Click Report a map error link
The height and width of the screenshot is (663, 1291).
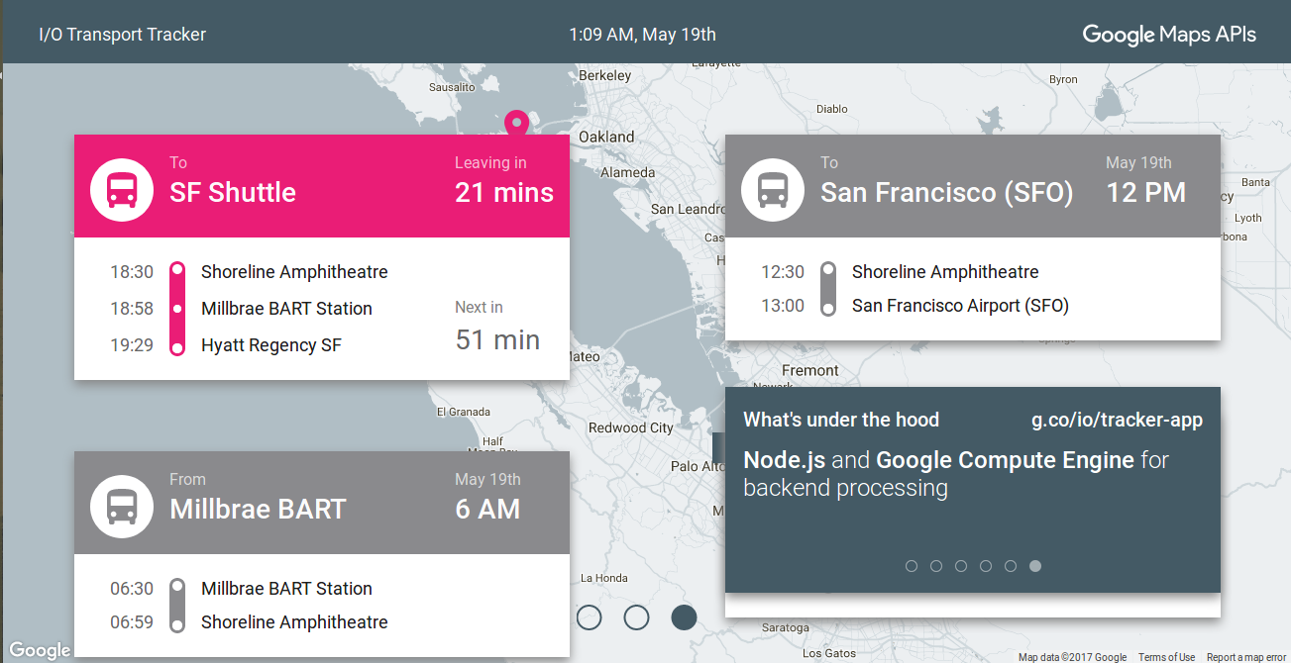click(x=1244, y=657)
